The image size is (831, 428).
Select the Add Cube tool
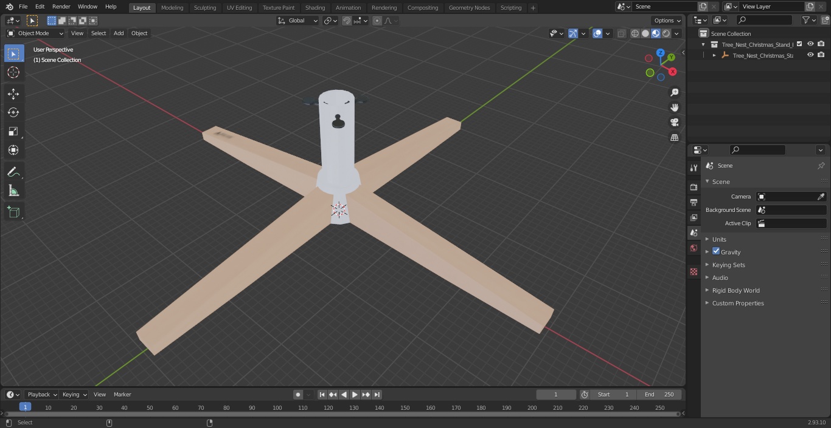click(x=13, y=212)
